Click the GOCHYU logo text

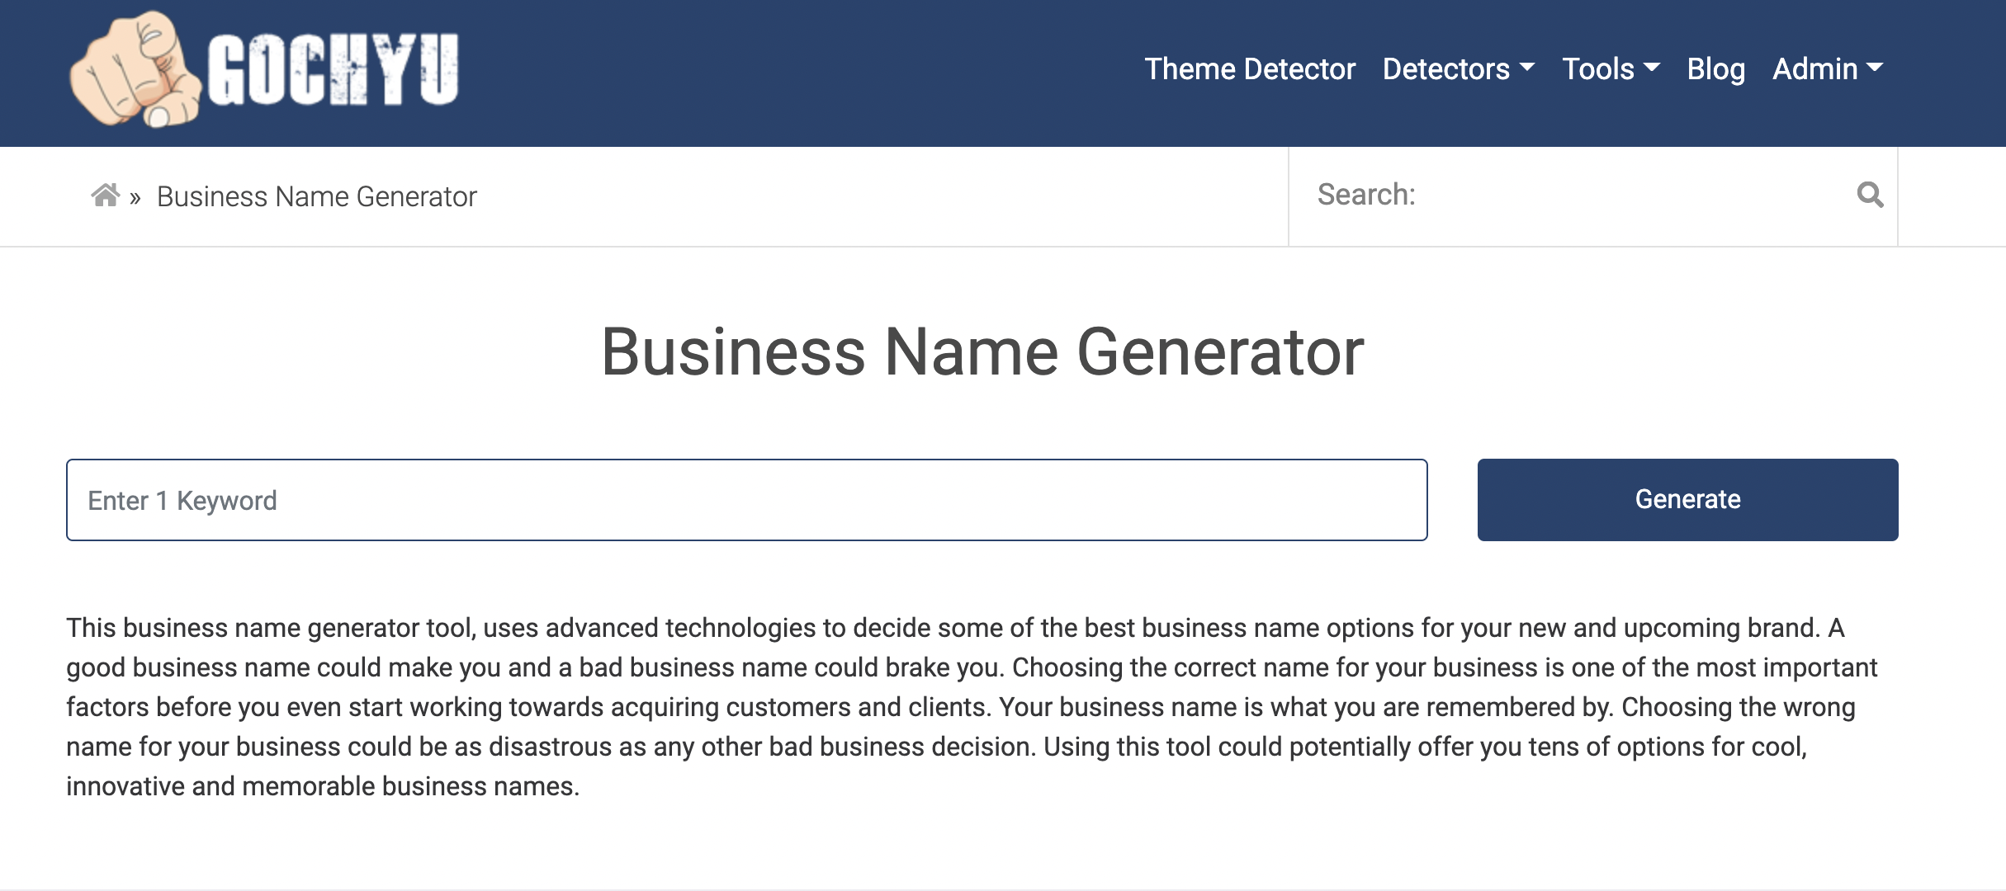point(333,71)
